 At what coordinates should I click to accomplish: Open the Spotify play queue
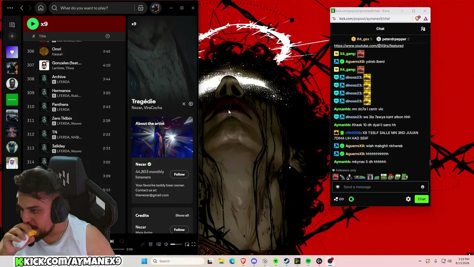pos(150,244)
